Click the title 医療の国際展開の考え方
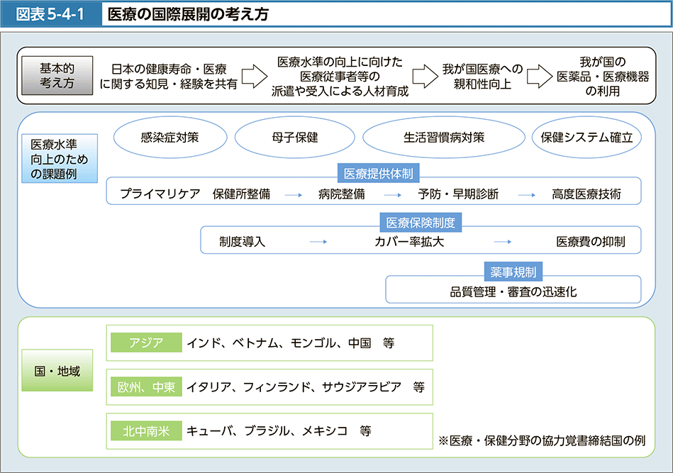Viewport: 673px width, 473px height. pyautogui.click(x=189, y=14)
